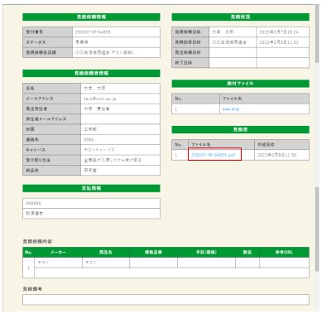Select the 責任者メールアドレス label

46,119
